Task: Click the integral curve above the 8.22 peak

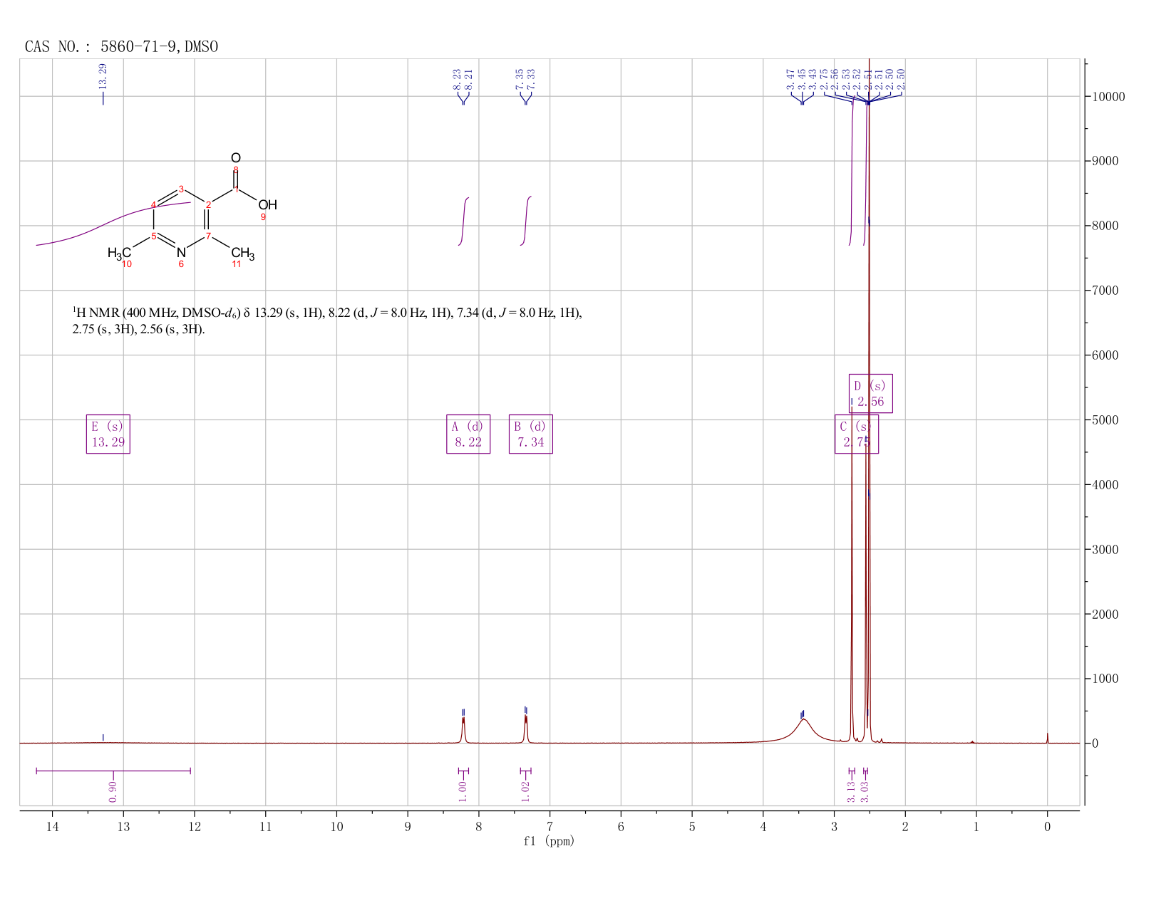Action: click(463, 221)
